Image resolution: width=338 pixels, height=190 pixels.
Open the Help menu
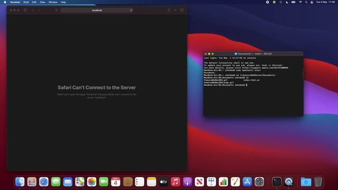coord(63,2)
